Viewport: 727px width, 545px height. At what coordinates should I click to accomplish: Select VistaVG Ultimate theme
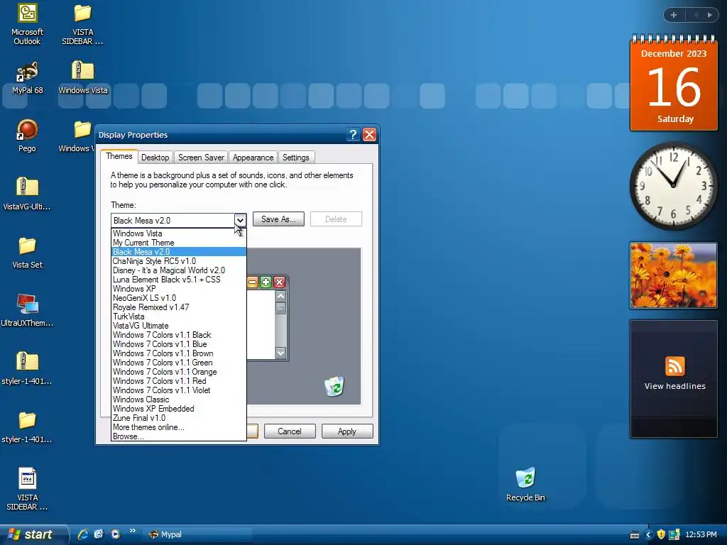point(178,326)
